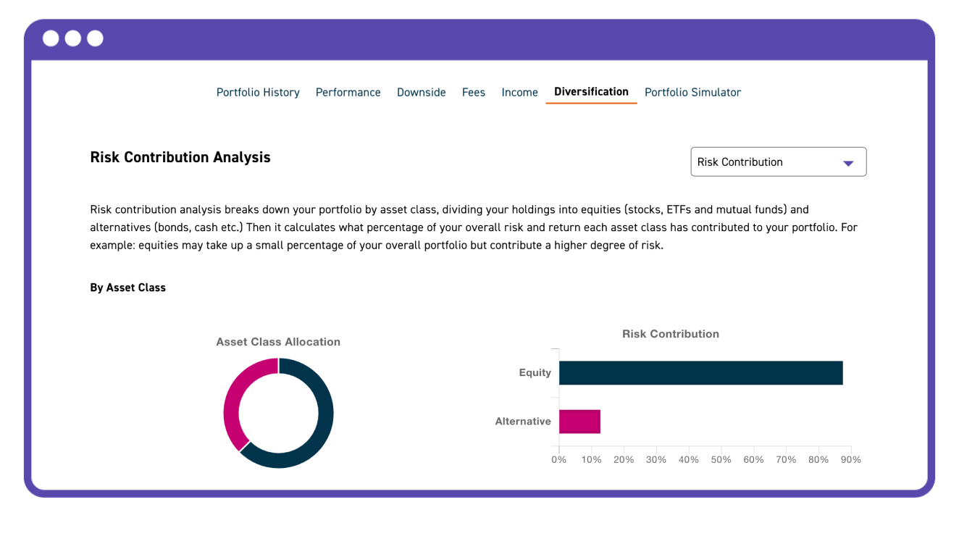Expand the Risk Contribution selector menu
Image resolution: width=959 pixels, height=544 pixels.
[x=778, y=162]
